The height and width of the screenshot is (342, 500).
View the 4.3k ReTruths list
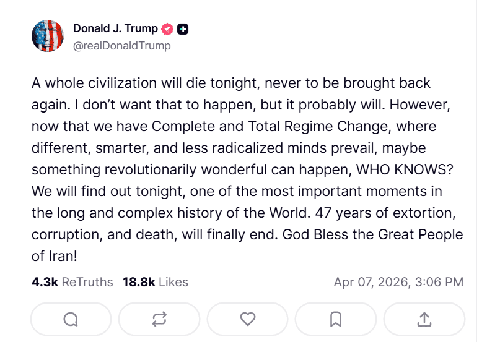pyautogui.click(x=72, y=282)
